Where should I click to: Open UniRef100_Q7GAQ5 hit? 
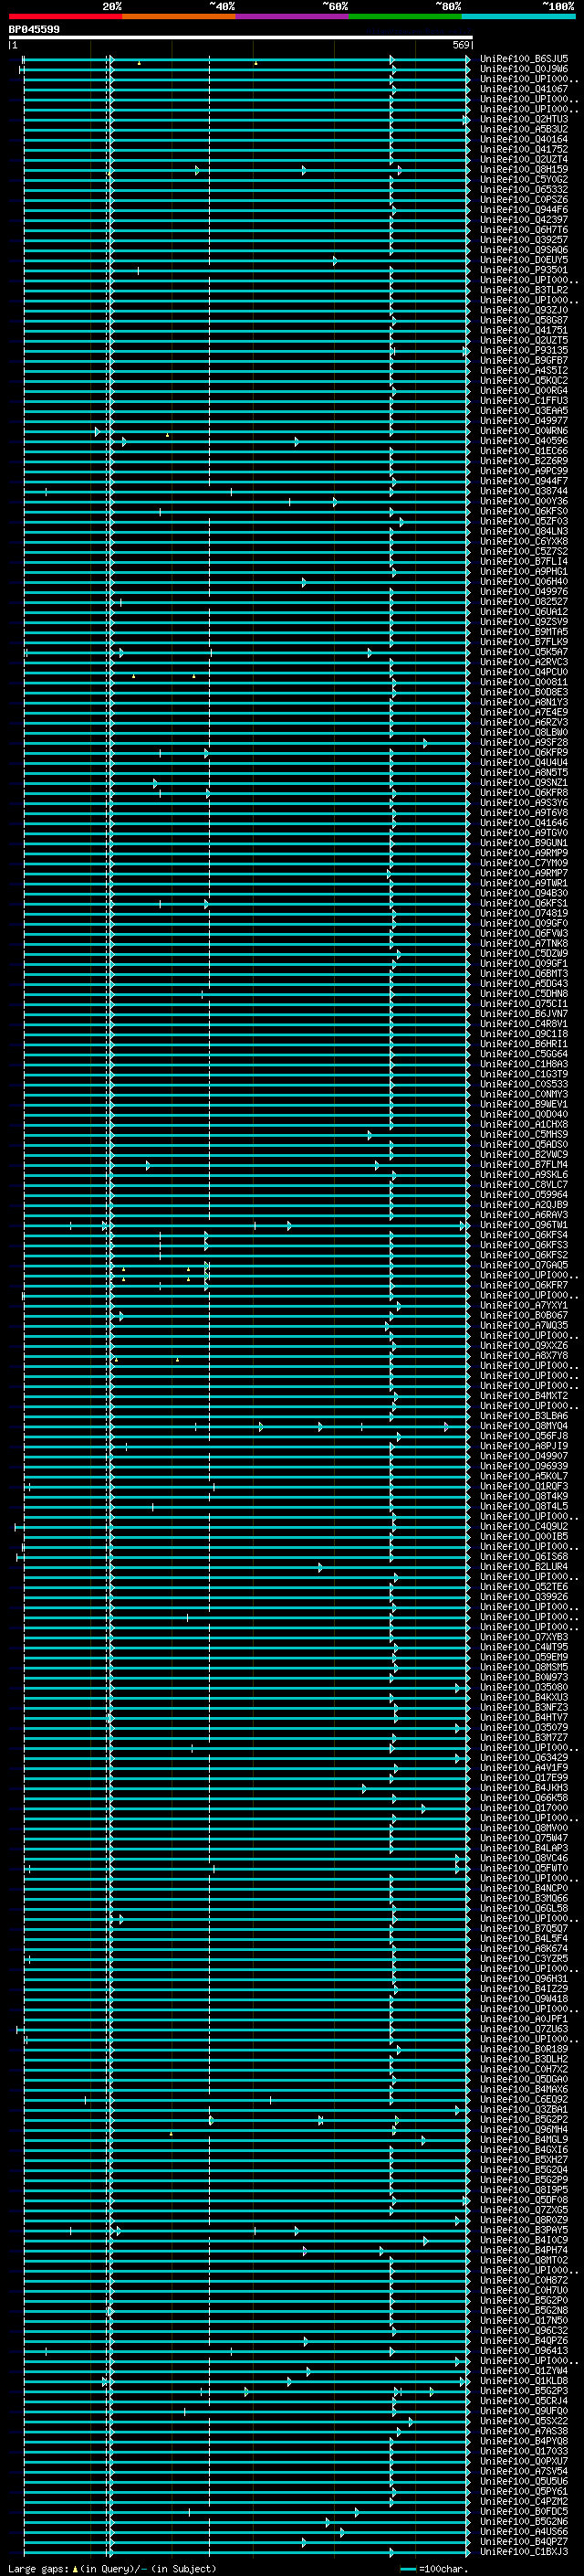(x=524, y=1265)
